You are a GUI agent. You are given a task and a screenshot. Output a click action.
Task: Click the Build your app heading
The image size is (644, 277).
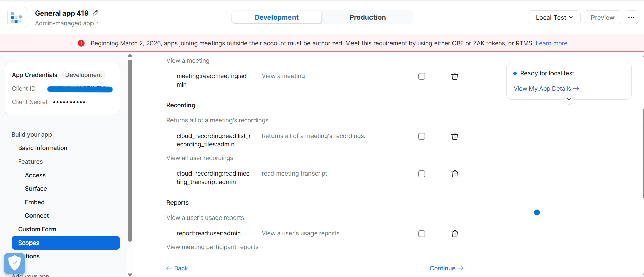tap(32, 135)
